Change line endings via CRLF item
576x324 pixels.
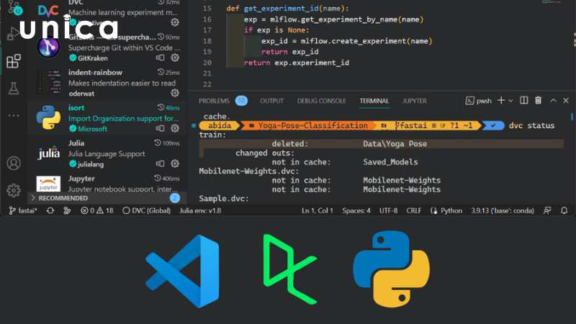point(414,210)
